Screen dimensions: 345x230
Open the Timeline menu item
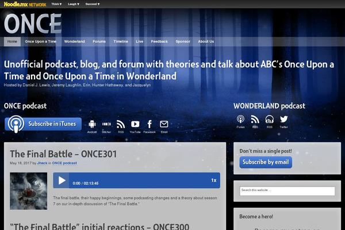tap(121, 41)
